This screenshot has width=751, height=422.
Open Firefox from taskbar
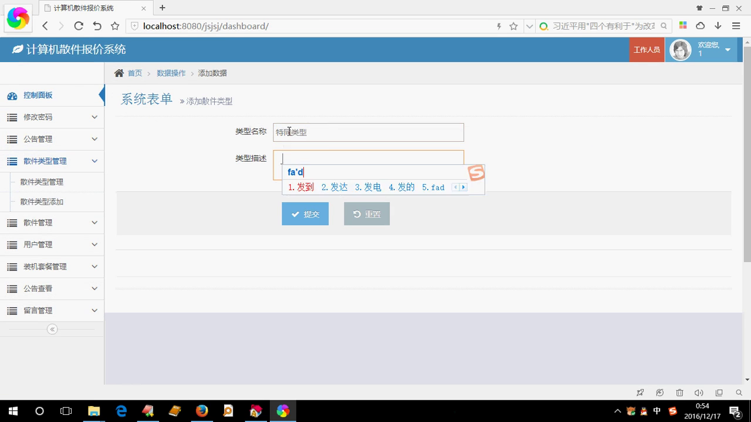click(202, 411)
